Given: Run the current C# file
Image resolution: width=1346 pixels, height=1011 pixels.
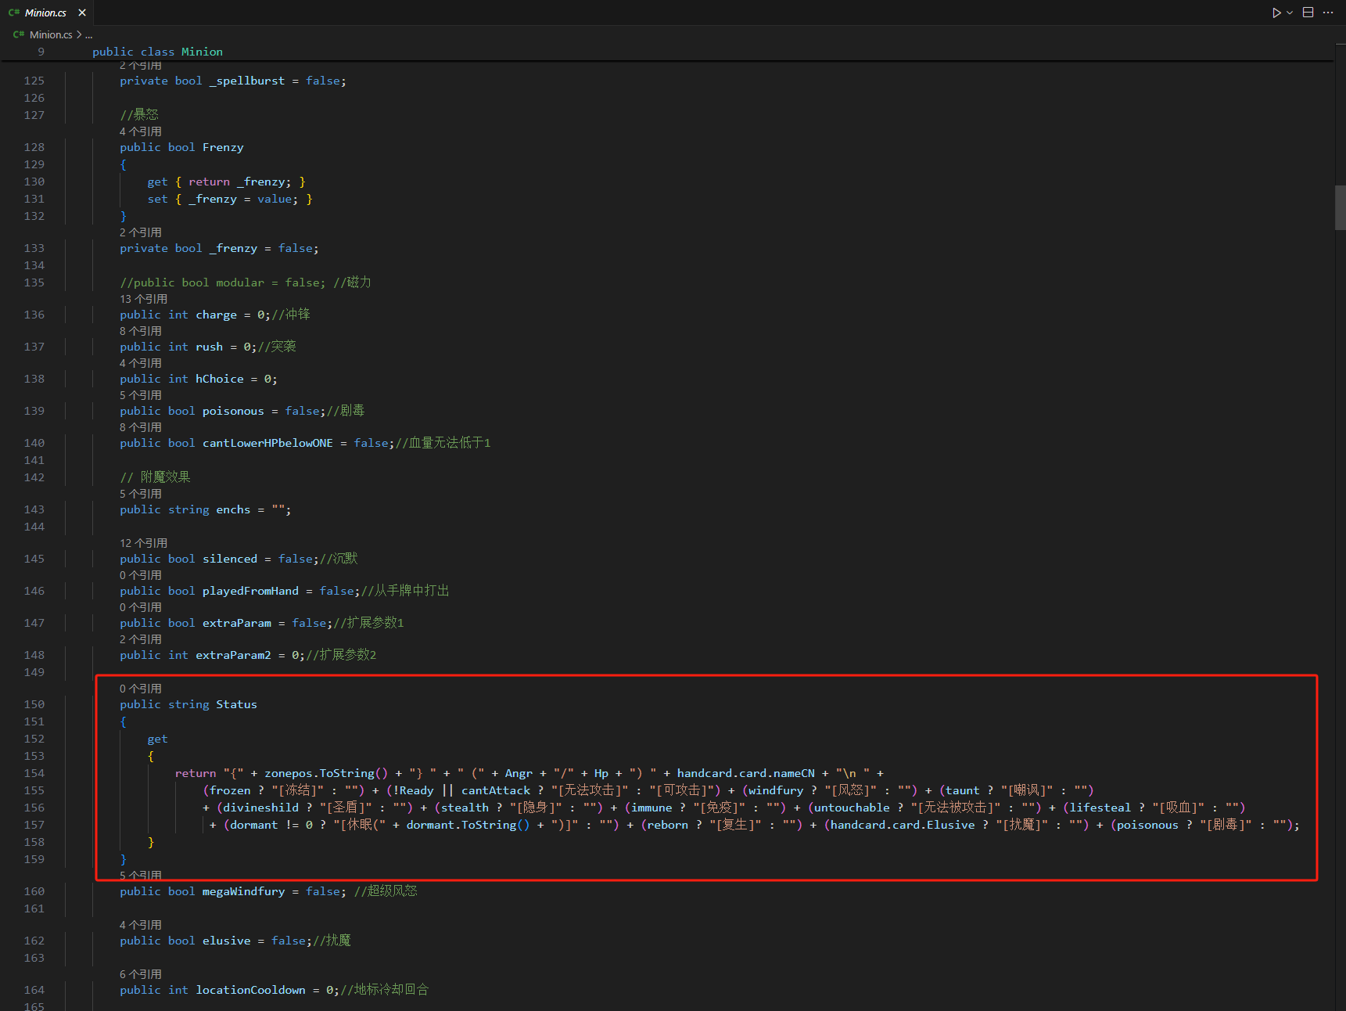Looking at the screenshot, I should [1276, 13].
